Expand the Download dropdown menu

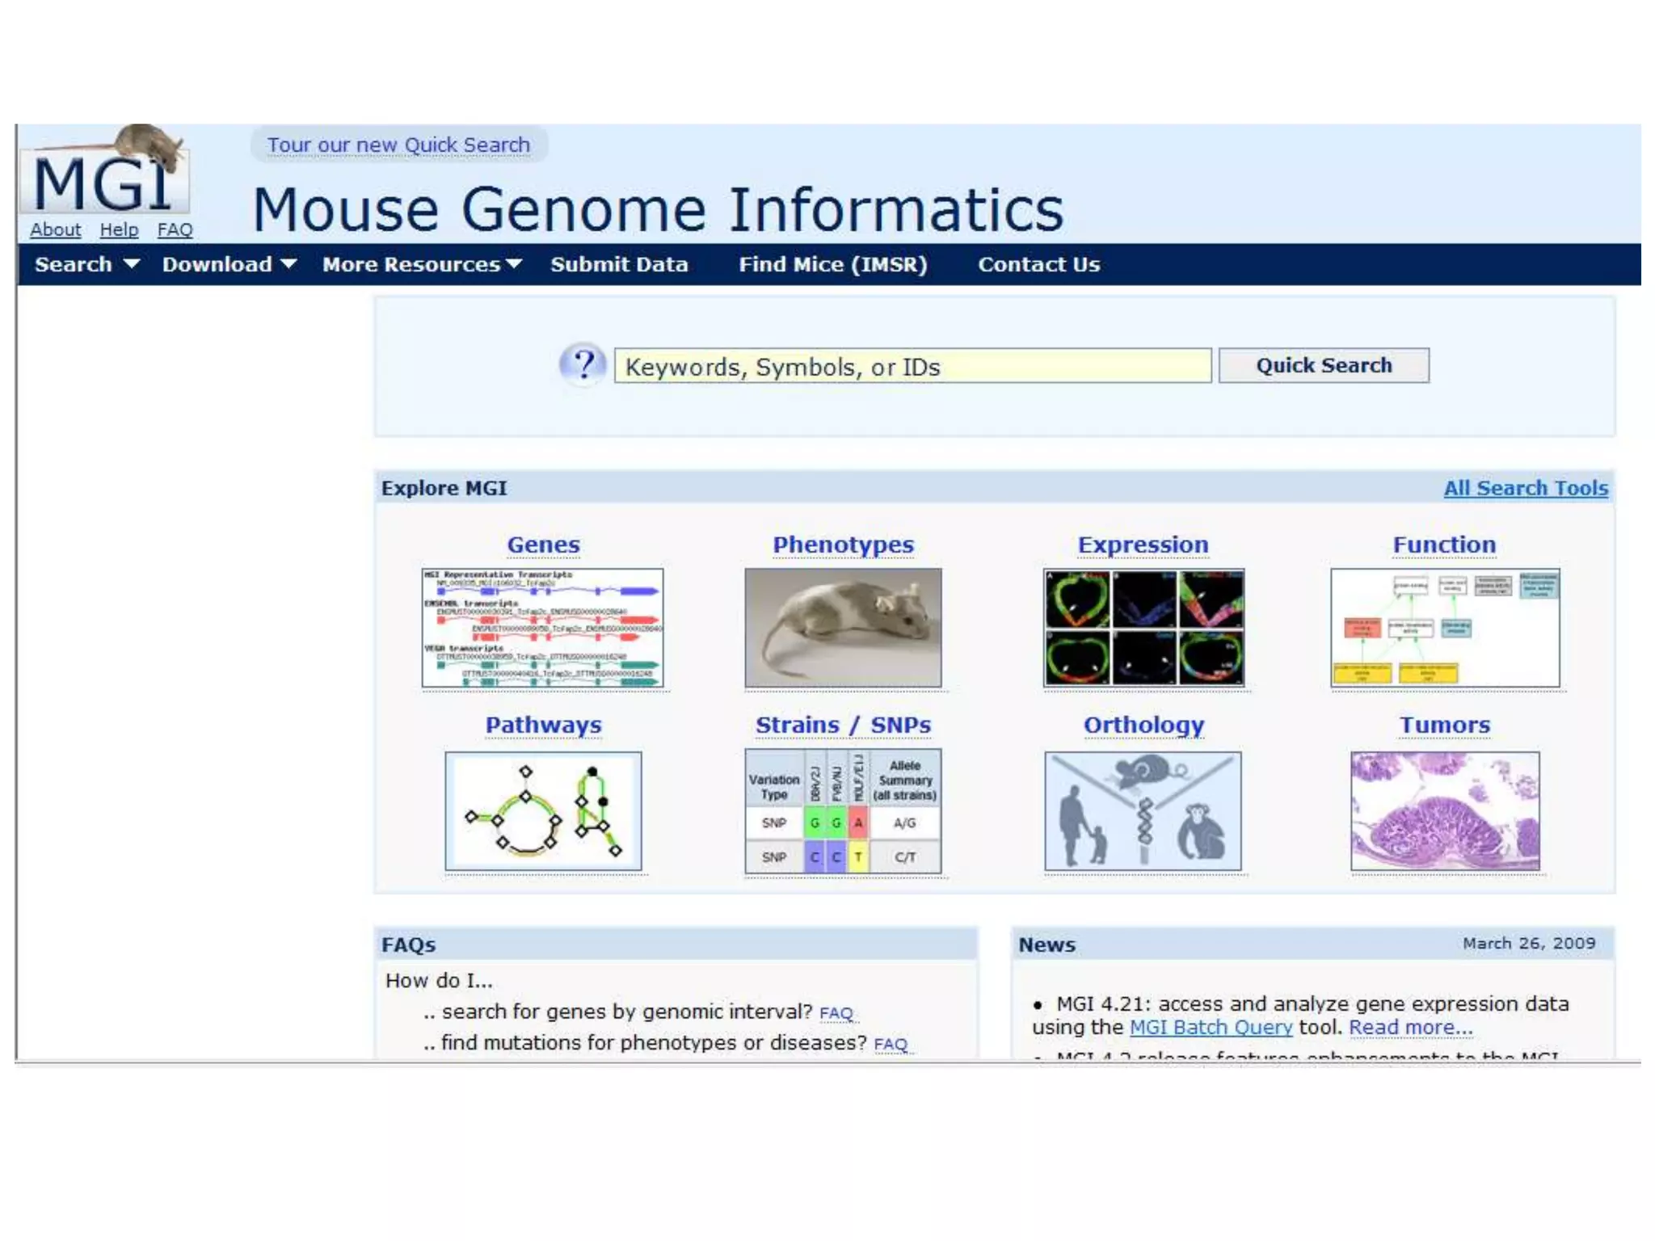[230, 264]
